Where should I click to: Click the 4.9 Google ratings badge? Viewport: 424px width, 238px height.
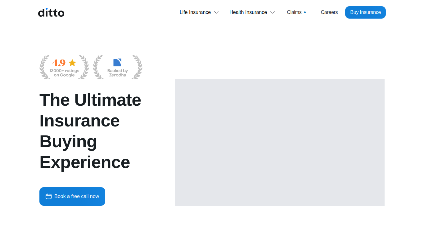64,67
